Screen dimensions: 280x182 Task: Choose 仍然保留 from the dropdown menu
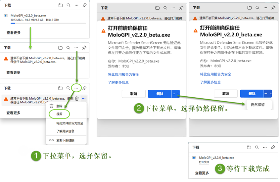tap(258, 105)
